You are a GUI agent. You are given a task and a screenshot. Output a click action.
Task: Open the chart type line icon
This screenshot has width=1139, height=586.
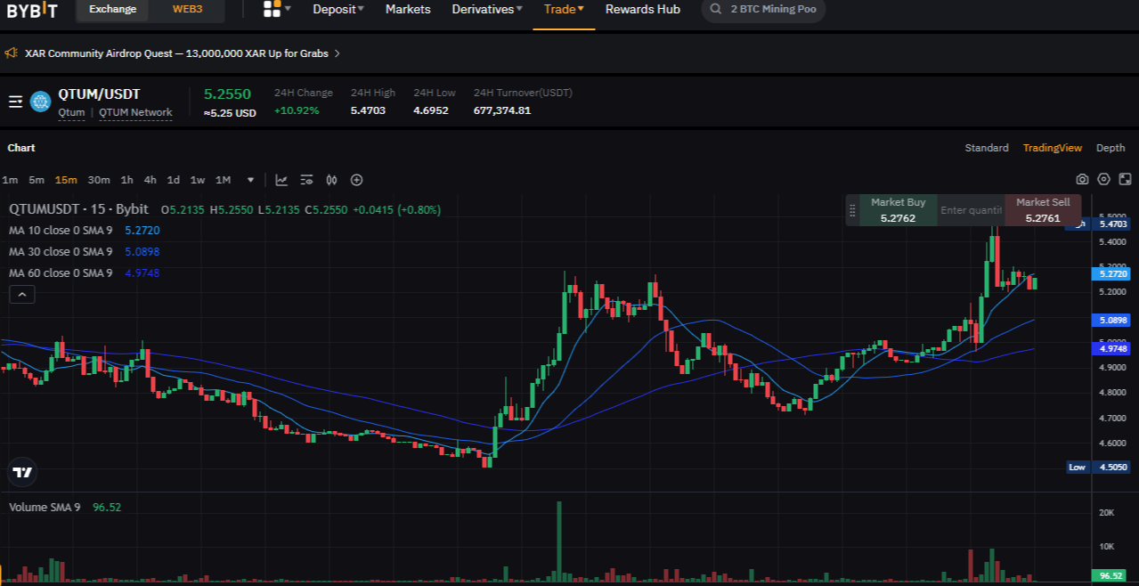point(281,180)
